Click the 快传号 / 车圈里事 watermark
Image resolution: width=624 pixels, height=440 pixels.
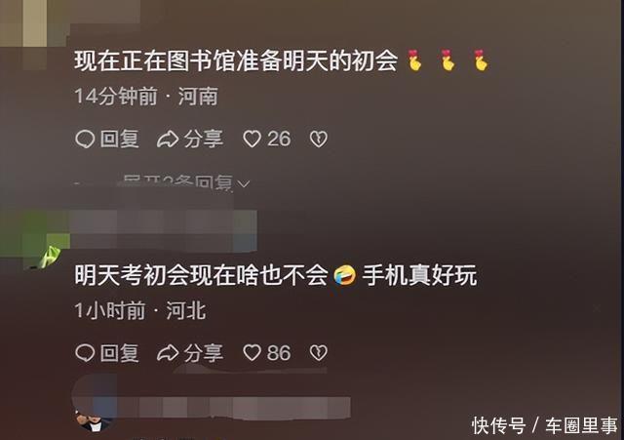click(x=545, y=425)
